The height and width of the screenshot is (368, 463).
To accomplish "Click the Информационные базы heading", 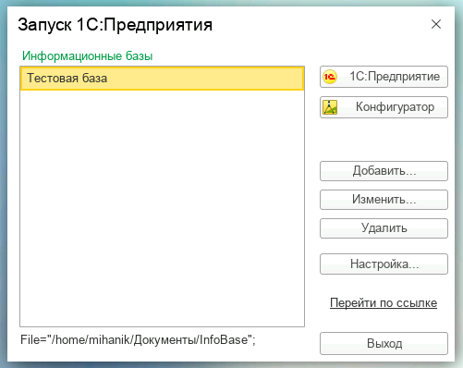I will pos(88,56).
